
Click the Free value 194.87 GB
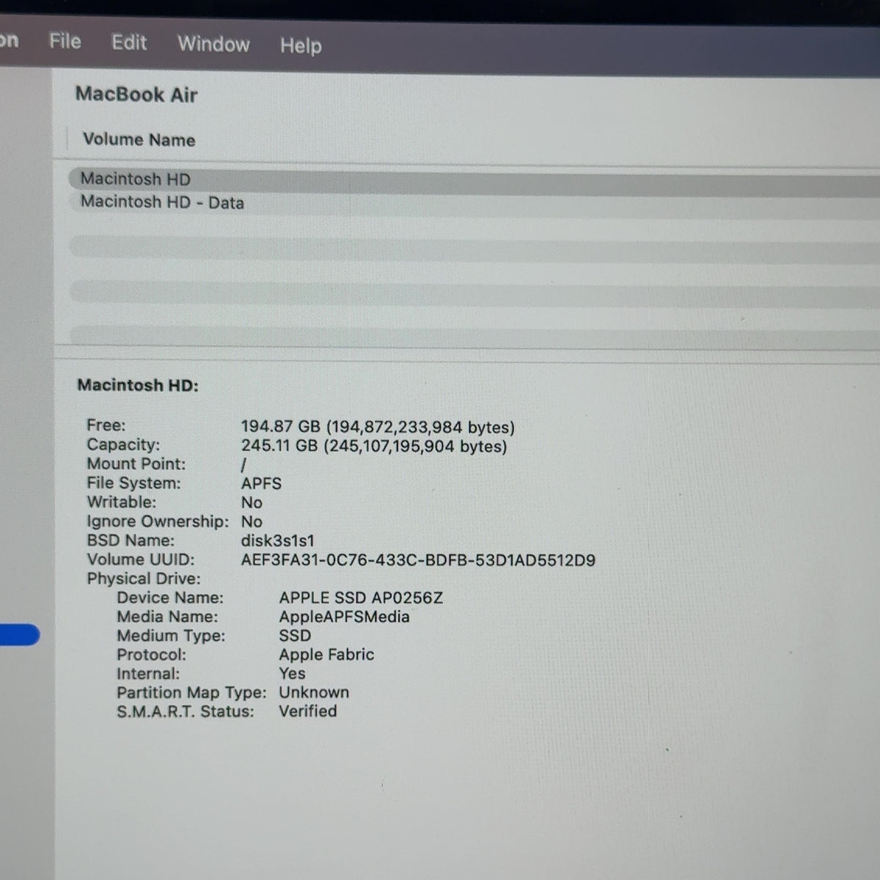(x=378, y=427)
